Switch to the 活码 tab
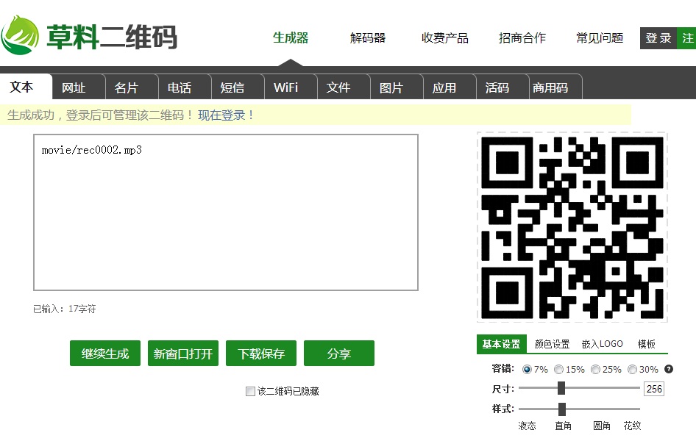 tap(502, 87)
